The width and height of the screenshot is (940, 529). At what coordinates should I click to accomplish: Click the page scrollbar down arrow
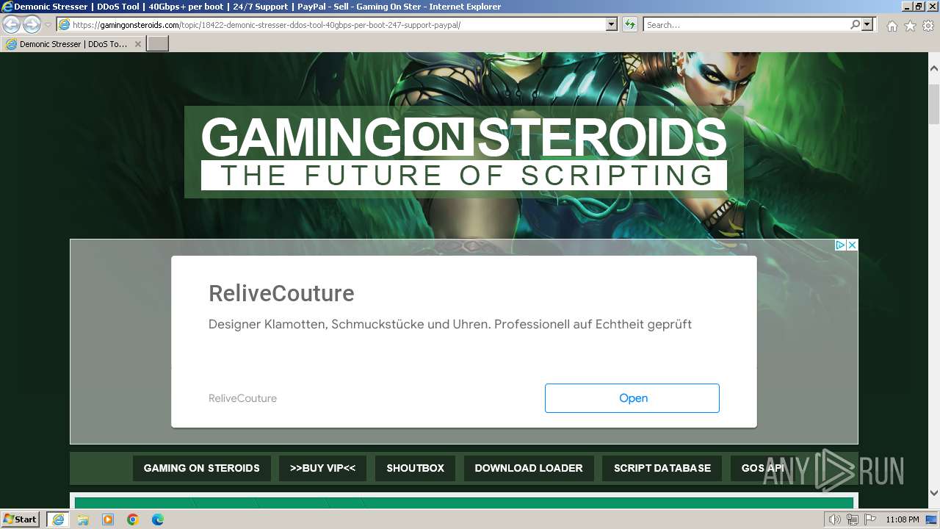(x=934, y=493)
